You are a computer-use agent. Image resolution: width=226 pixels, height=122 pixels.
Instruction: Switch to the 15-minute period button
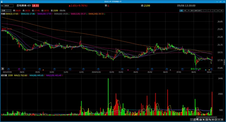click(214, 11)
